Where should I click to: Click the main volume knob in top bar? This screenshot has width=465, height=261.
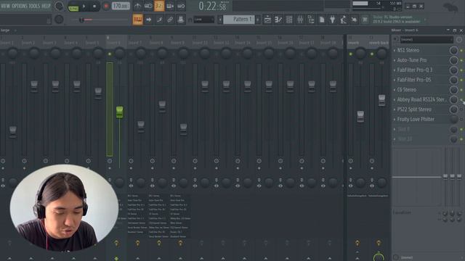[59, 6]
